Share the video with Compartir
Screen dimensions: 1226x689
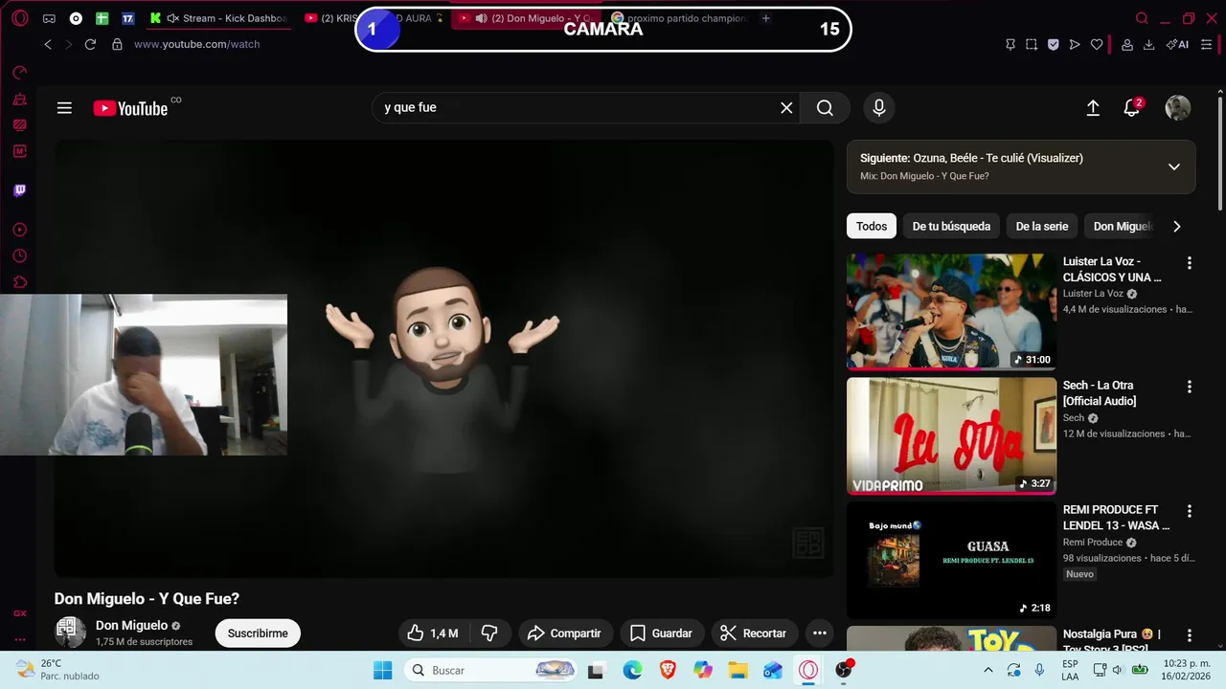[x=564, y=633]
